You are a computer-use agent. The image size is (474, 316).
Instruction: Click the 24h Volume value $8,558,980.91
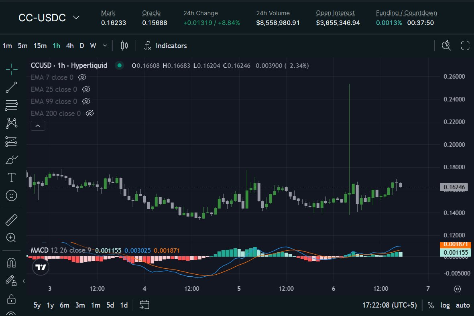(x=278, y=23)
